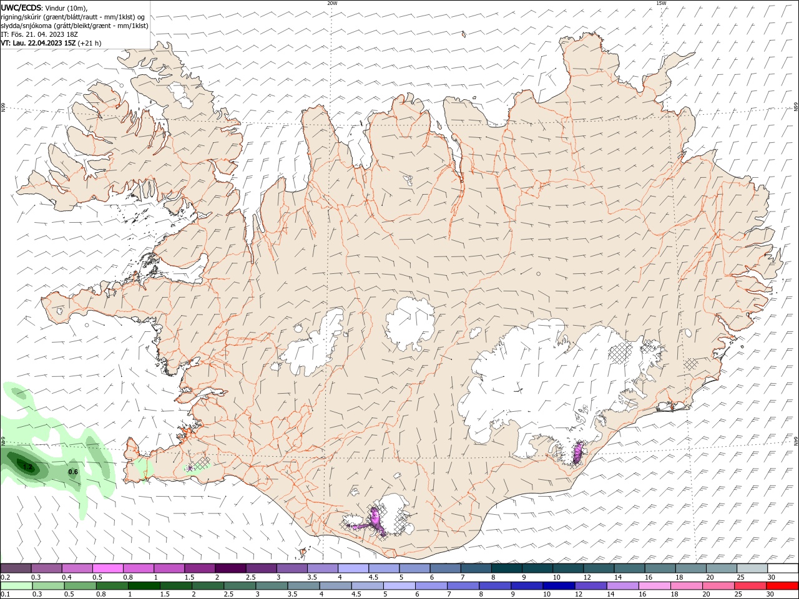Click the 'slydda/snjókoma' legend description line
The height and width of the screenshot is (599, 799).
pos(74,26)
